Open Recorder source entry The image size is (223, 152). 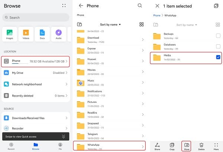(36, 128)
